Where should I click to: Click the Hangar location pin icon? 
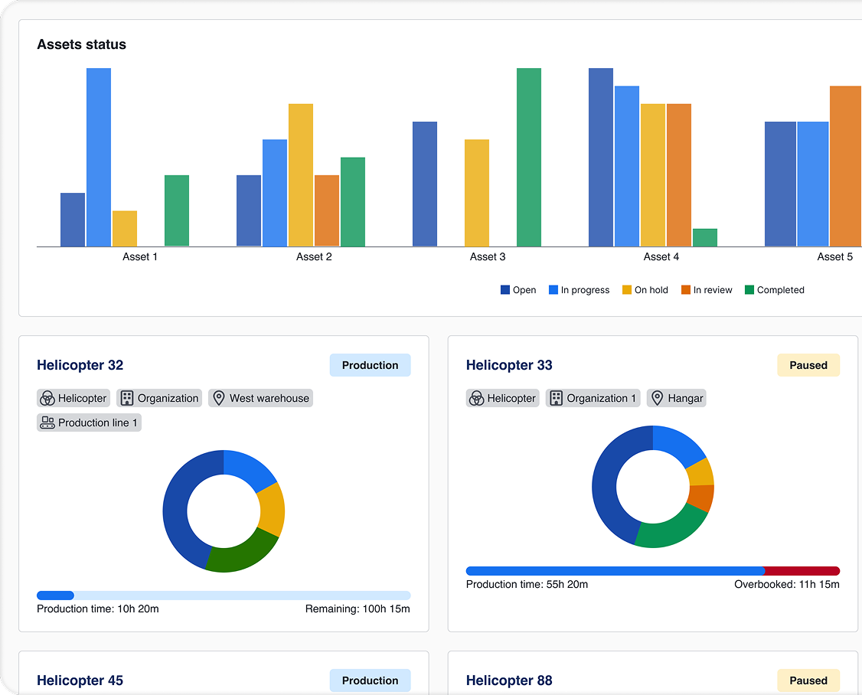tap(656, 398)
